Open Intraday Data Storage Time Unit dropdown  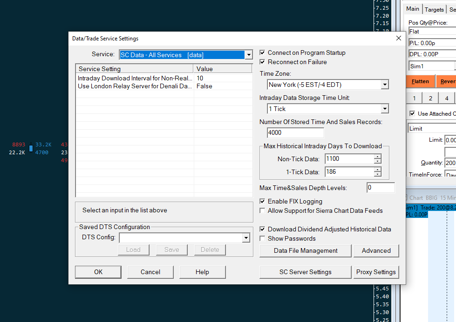pyautogui.click(x=385, y=109)
